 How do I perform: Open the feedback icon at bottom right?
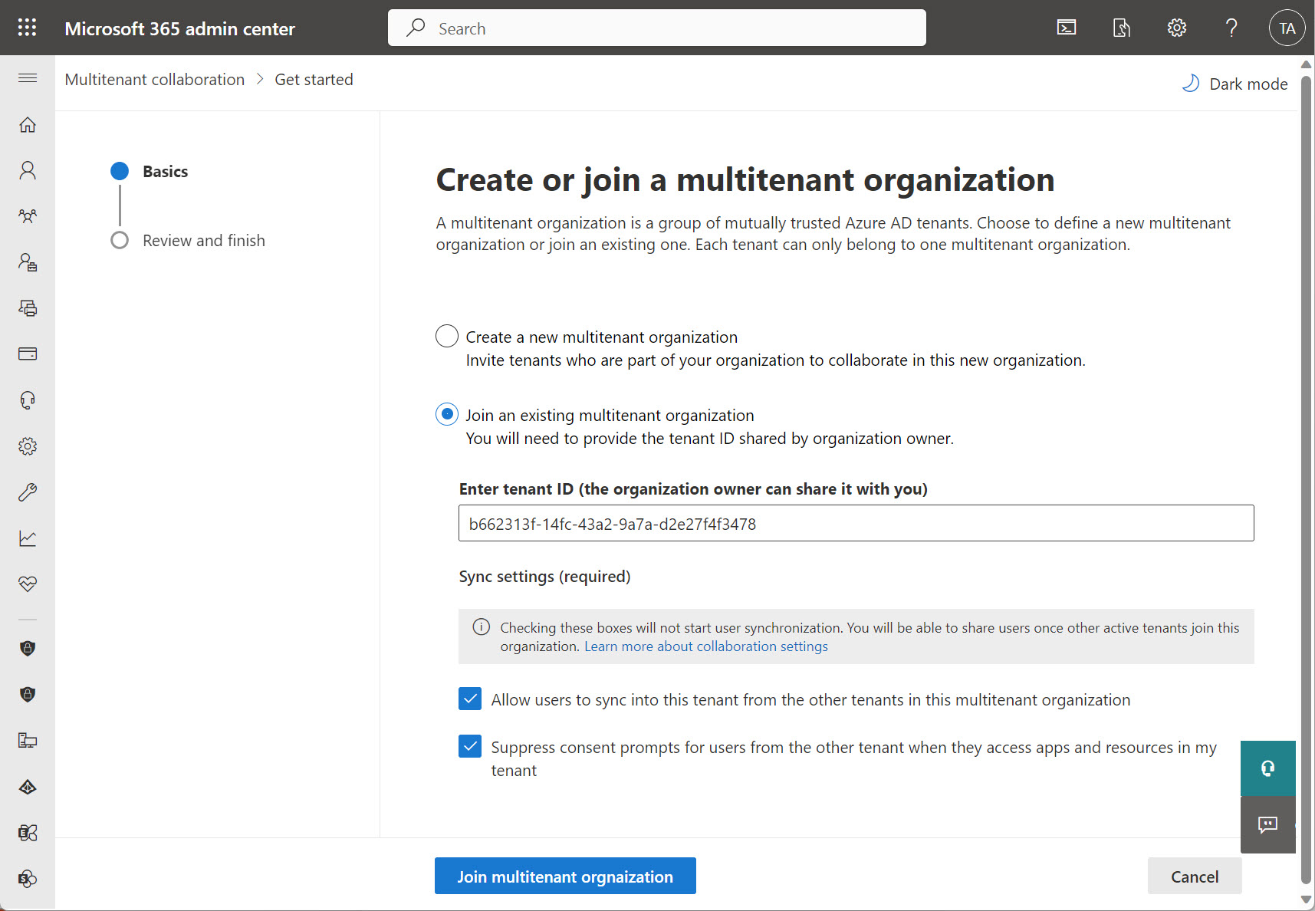(x=1267, y=825)
